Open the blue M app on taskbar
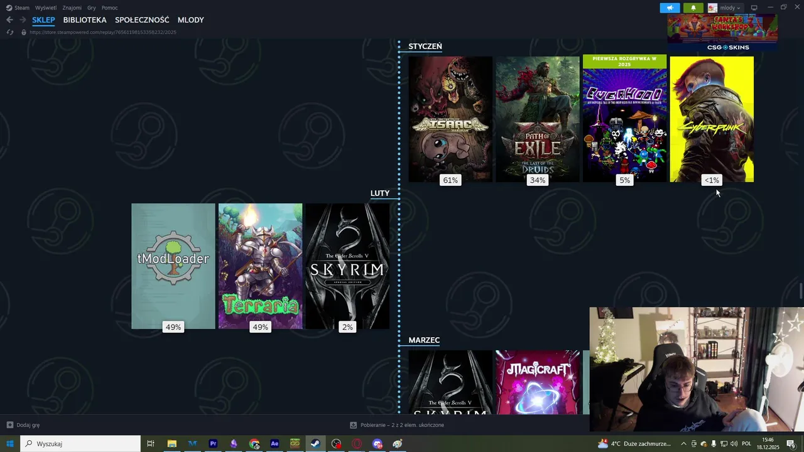 192,444
